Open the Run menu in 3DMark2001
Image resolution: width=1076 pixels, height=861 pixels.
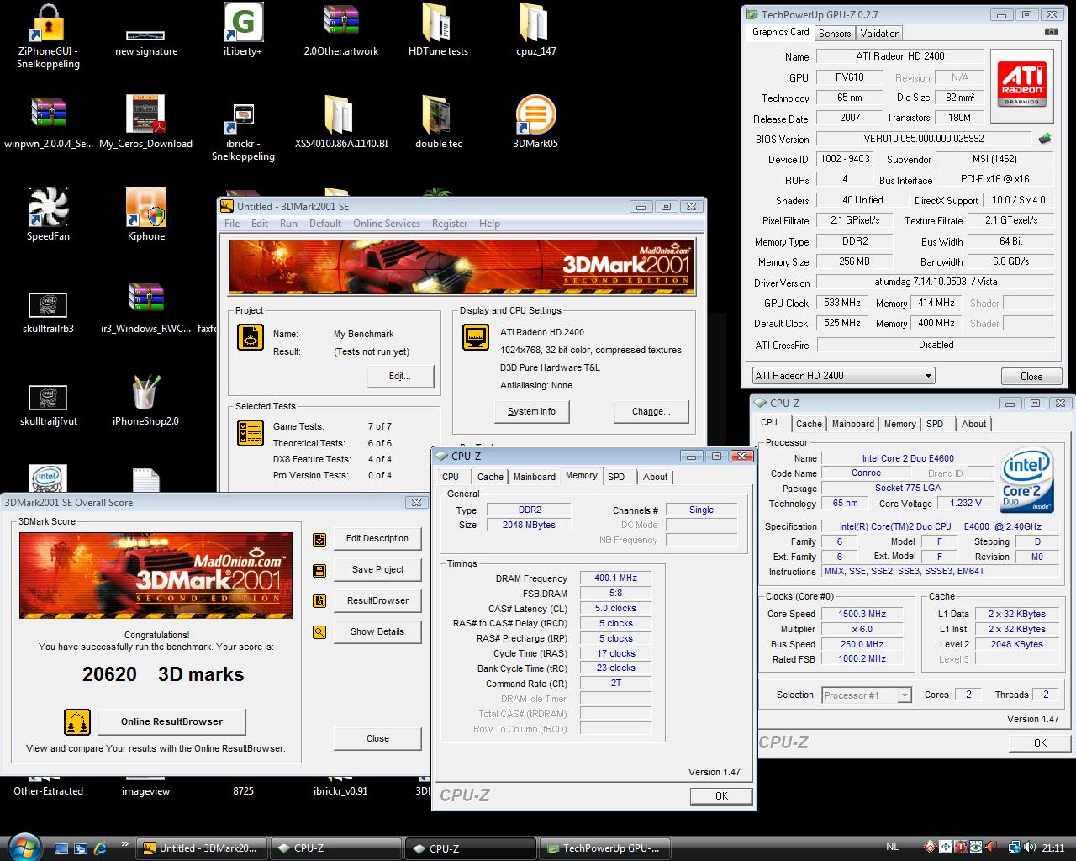(x=288, y=224)
